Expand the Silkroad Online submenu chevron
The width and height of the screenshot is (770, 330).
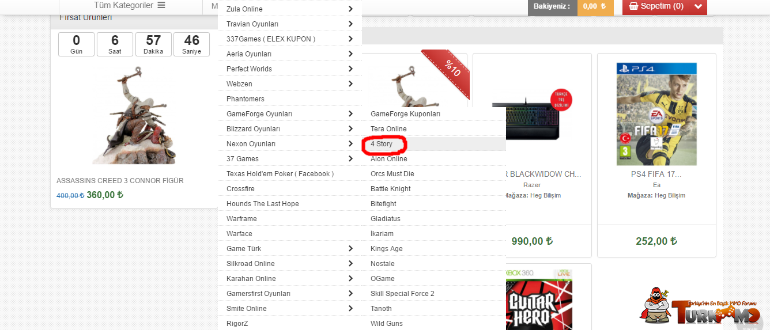click(351, 263)
